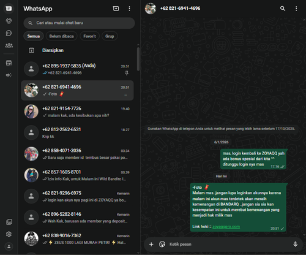
Task: Open chat +62 838-9016-7362
Action: point(78,238)
